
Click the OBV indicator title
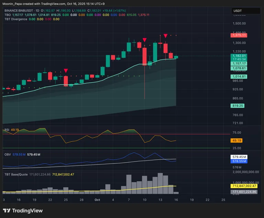pos(7,154)
